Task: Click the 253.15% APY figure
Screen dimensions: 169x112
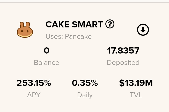Action: pyautogui.click(x=34, y=83)
